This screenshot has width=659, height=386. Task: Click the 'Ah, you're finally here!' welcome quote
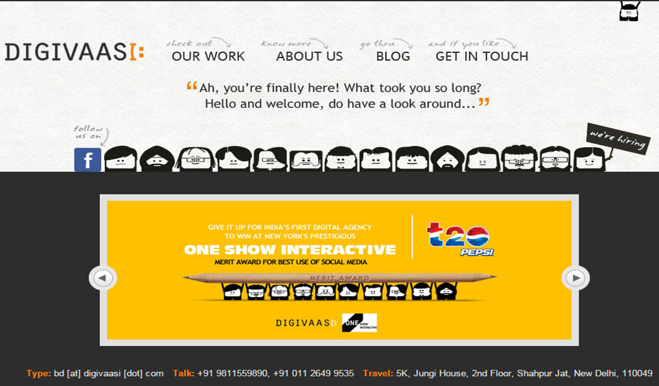click(338, 96)
